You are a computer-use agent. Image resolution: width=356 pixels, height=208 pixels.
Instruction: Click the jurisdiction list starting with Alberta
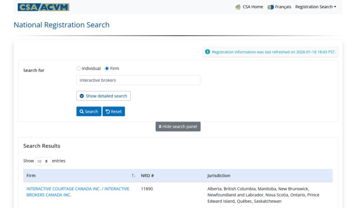[263, 195]
